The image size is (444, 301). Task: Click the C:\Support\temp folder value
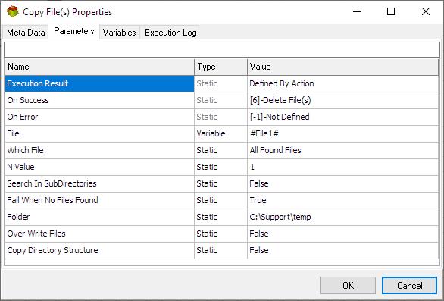(343, 217)
